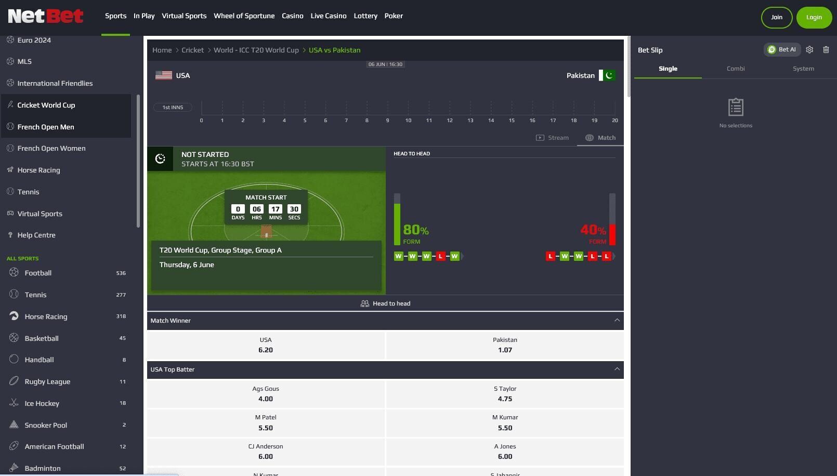Go to Cricket breadcrumb
The height and width of the screenshot is (476, 837).
click(192, 50)
